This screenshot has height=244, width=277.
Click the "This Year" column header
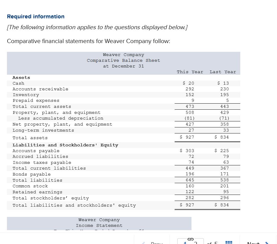pyautogui.click(x=190, y=72)
